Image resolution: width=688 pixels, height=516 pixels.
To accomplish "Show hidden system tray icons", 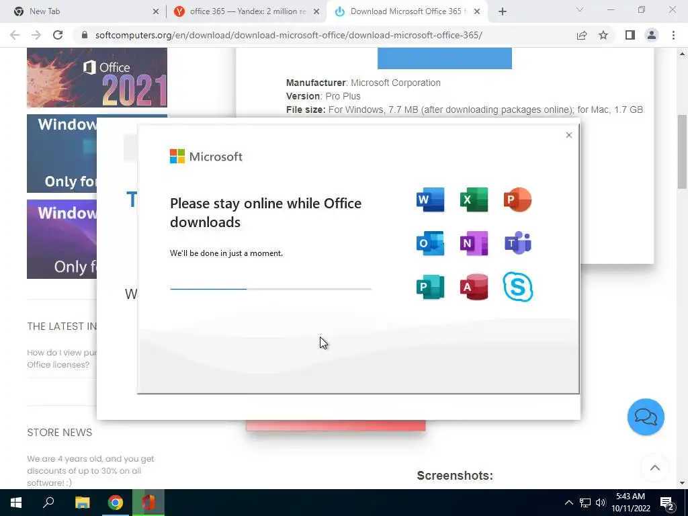I will tap(568, 503).
